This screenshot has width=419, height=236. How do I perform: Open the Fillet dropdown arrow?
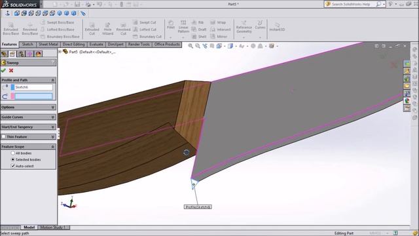171,37
